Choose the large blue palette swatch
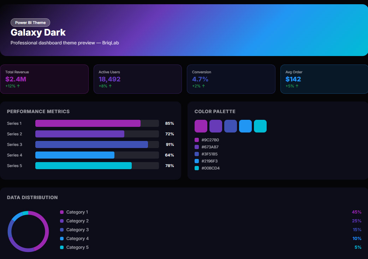The height and width of the screenshot is (259, 368). [245, 126]
